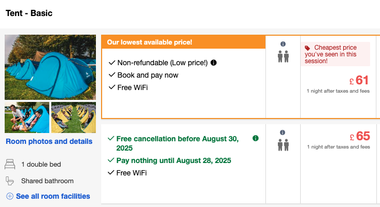Open the Room photos and details link
Image resolution: width=380 pixels, height=207 pixels.
(x=49, y=141)
